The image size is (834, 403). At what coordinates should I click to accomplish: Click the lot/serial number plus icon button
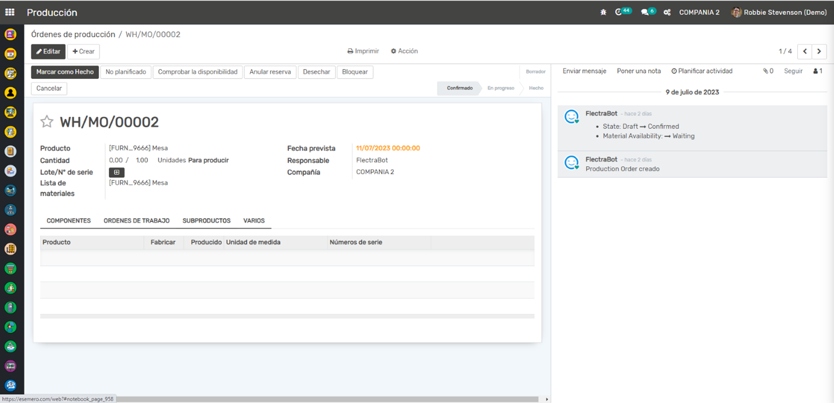116,172
